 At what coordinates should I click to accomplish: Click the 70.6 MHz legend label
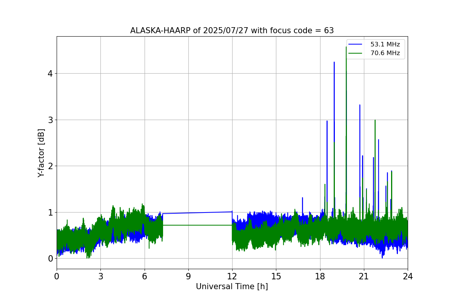click(385, 53)
